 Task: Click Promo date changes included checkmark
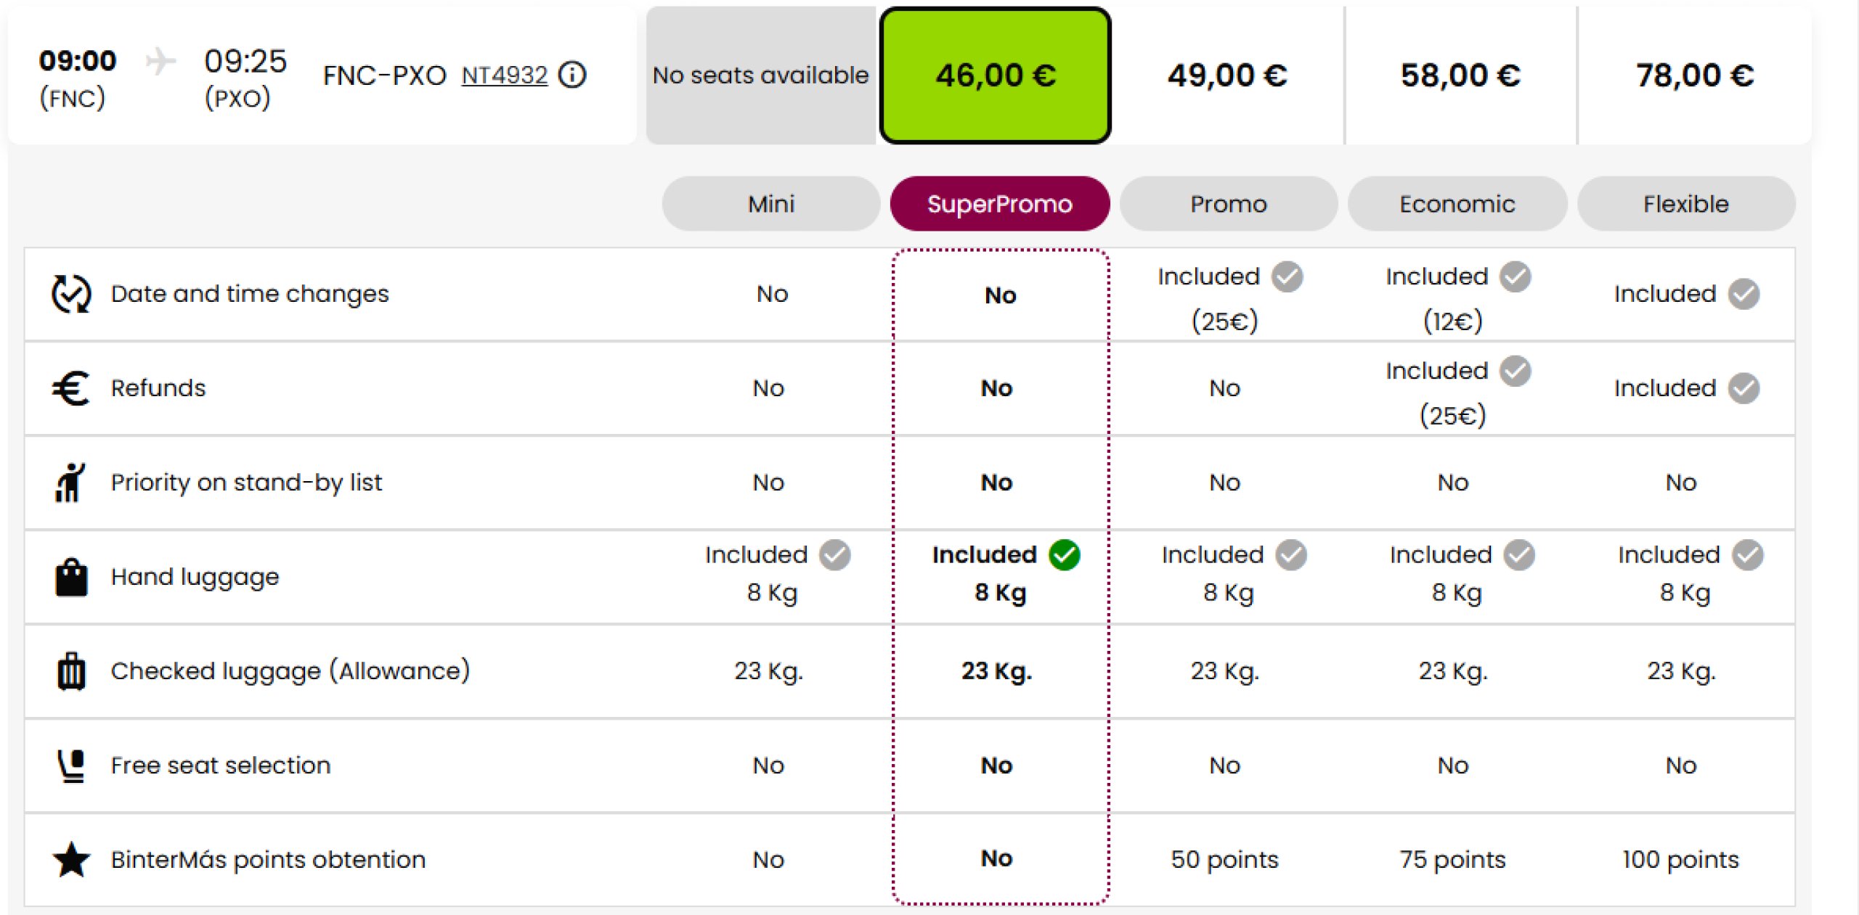click(x=1288, y=276)
